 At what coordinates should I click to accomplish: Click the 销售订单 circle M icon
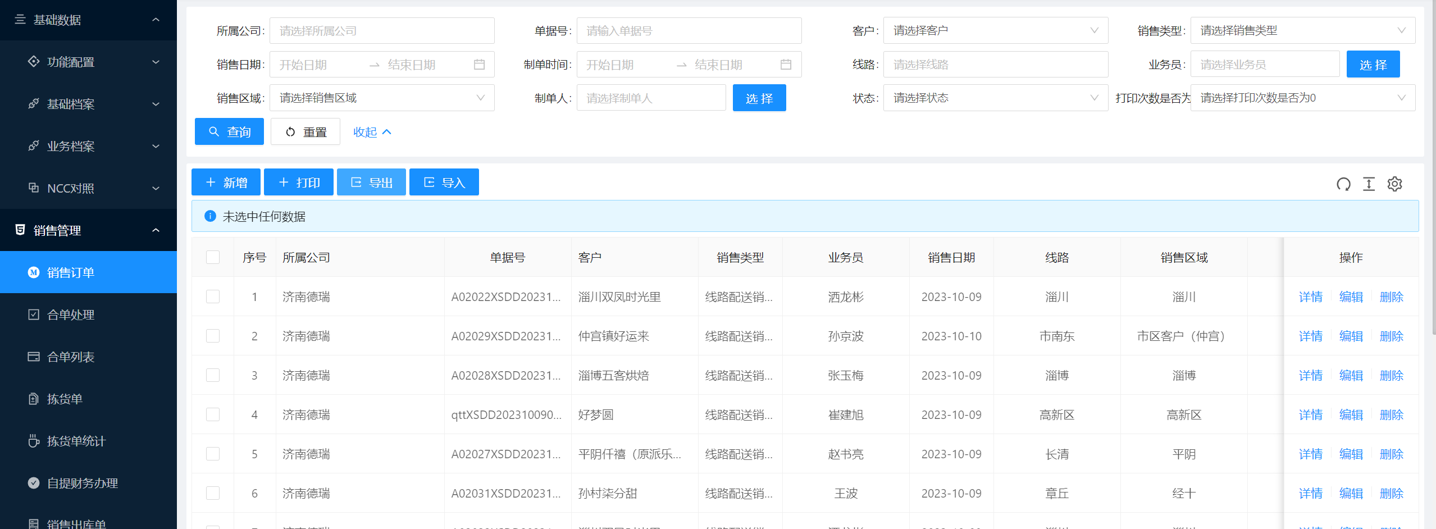pyautogui.click(x=34, y=272)
